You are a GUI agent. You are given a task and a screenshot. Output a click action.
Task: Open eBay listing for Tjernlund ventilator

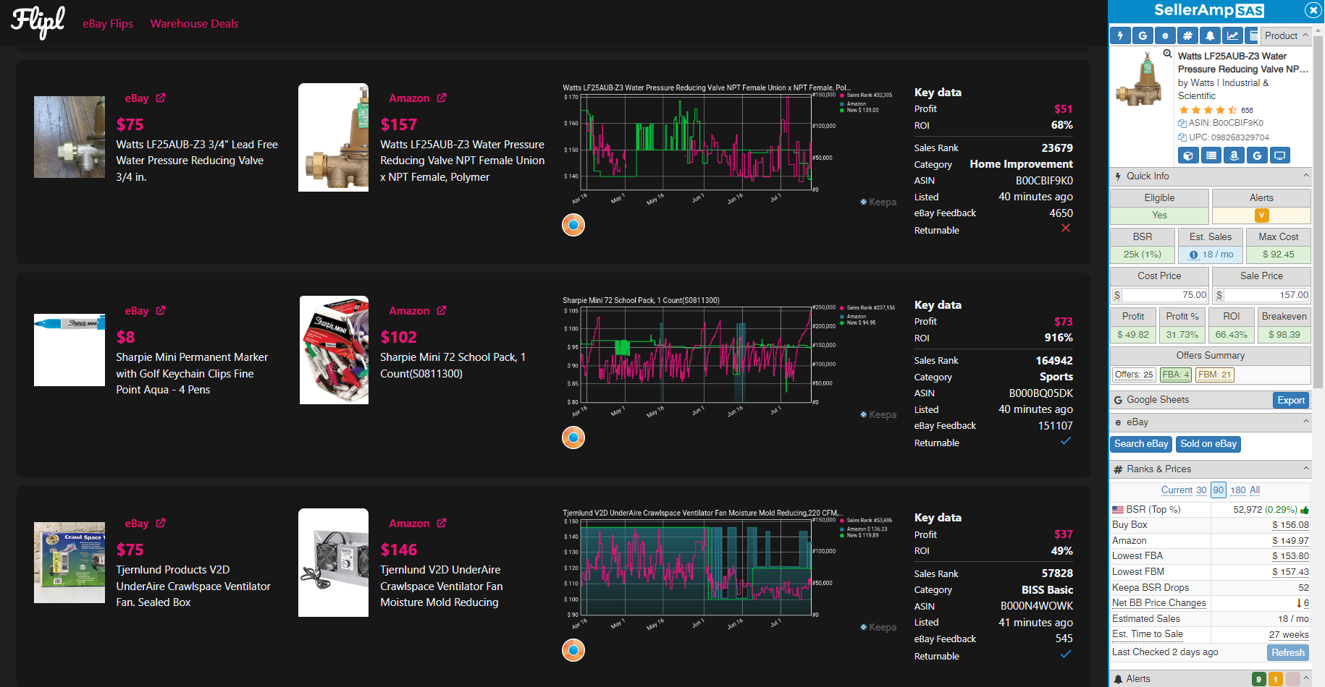pos(146,524)
